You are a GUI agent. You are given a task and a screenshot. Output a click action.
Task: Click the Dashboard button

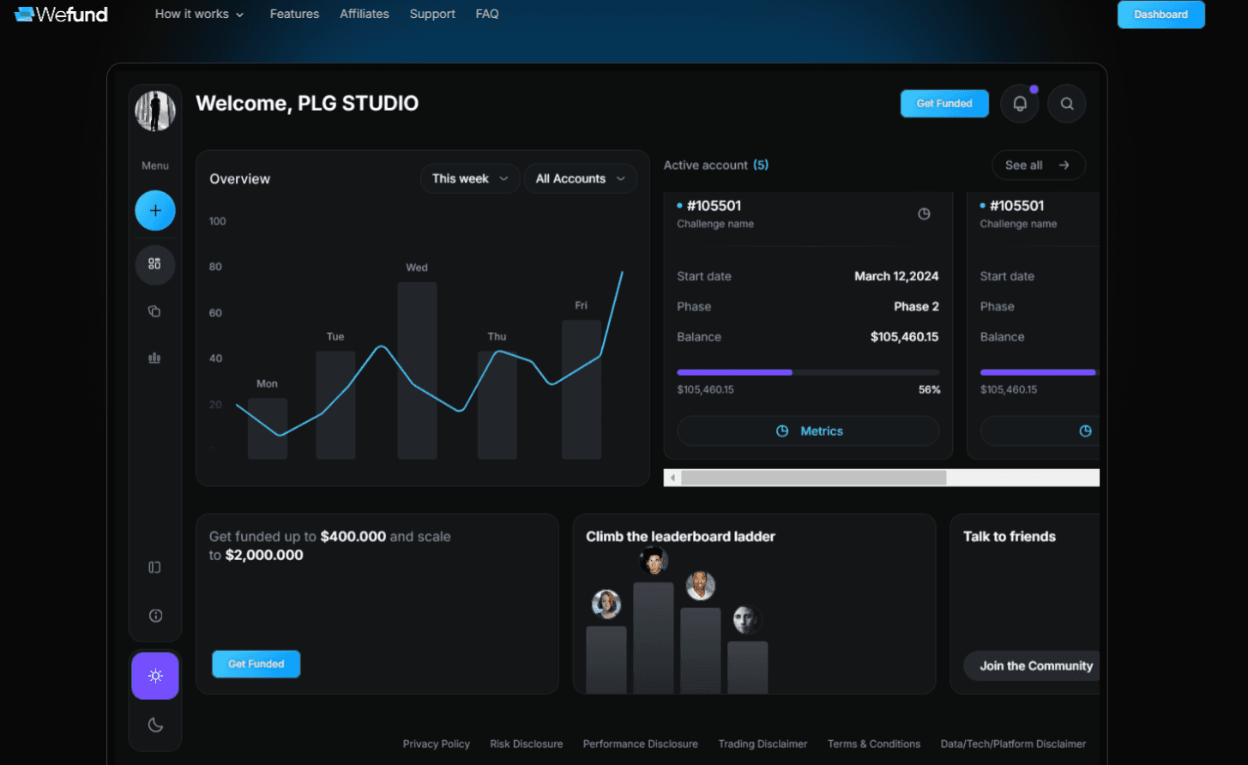click(1161, 15)
